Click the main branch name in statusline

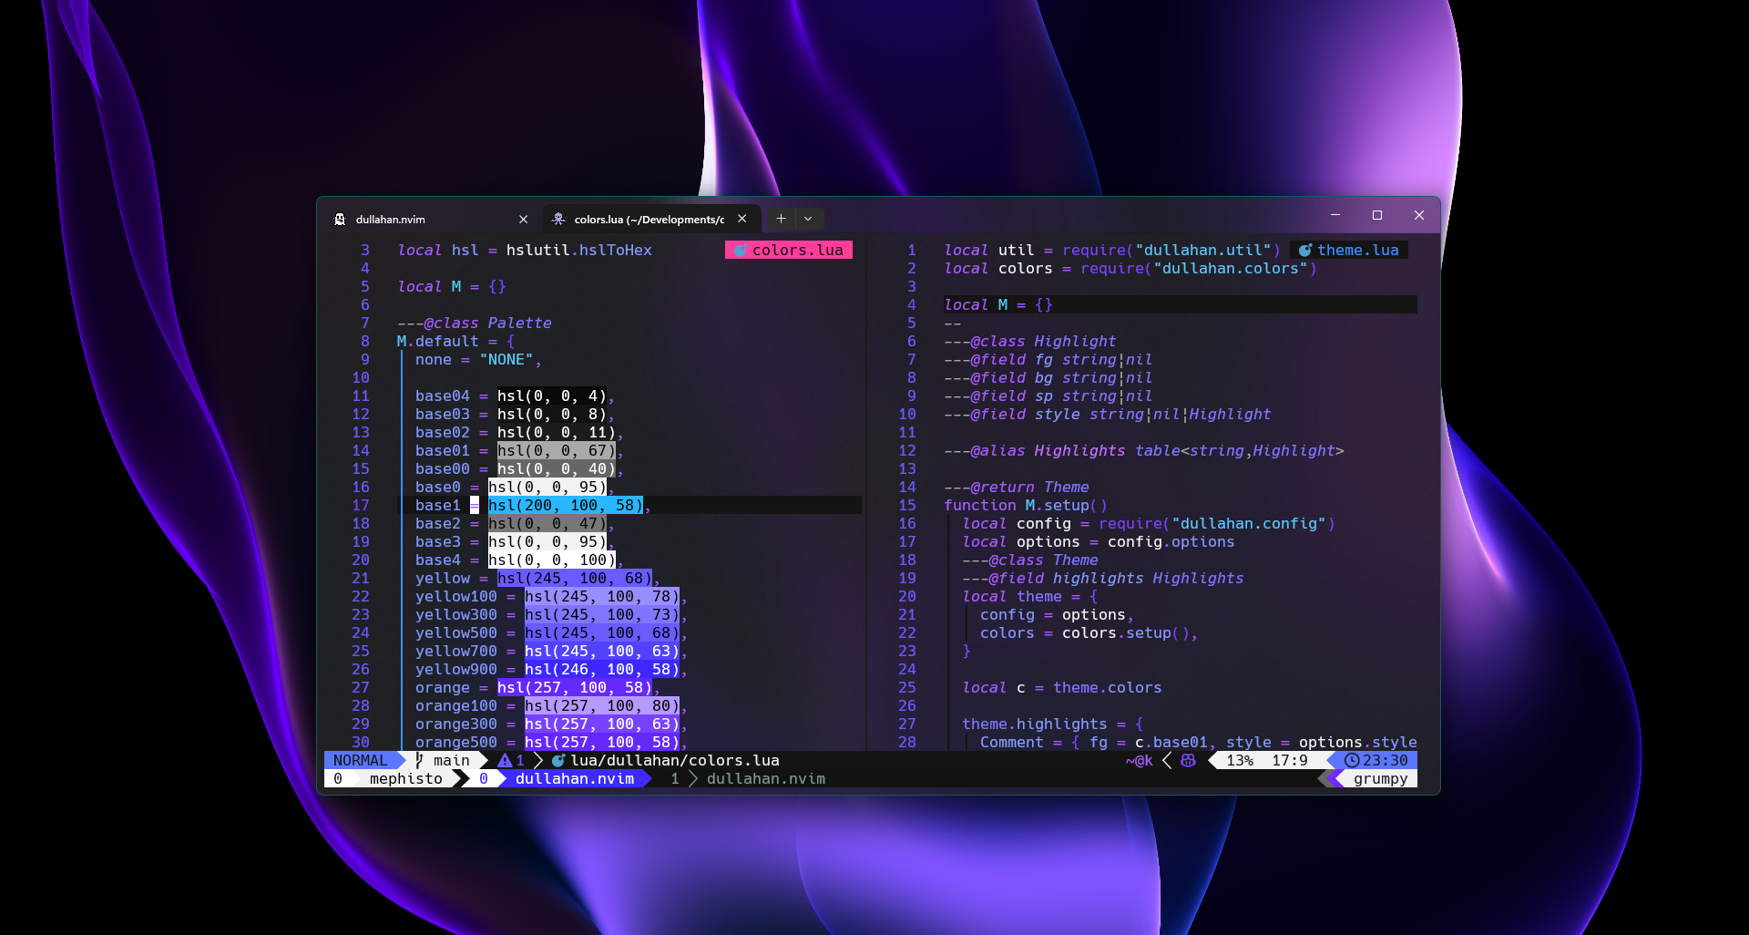(x=452, y=760)
